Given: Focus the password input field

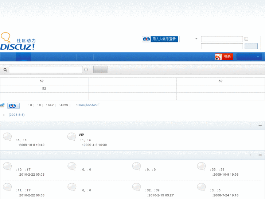Looking at the screenshot, I should (222, 46).
